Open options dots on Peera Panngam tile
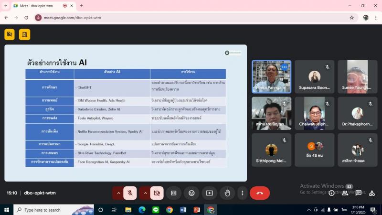The image size is (382, 215). pyautogui.click(x=284, y=67)
